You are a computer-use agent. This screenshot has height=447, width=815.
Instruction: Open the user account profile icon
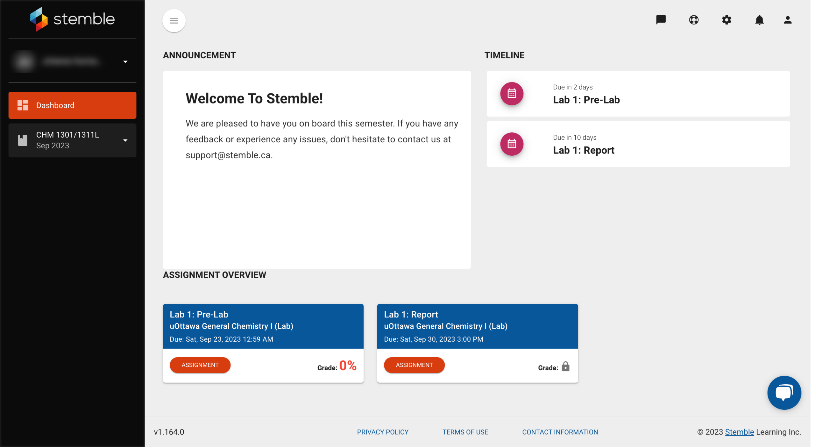pos(787,20)
